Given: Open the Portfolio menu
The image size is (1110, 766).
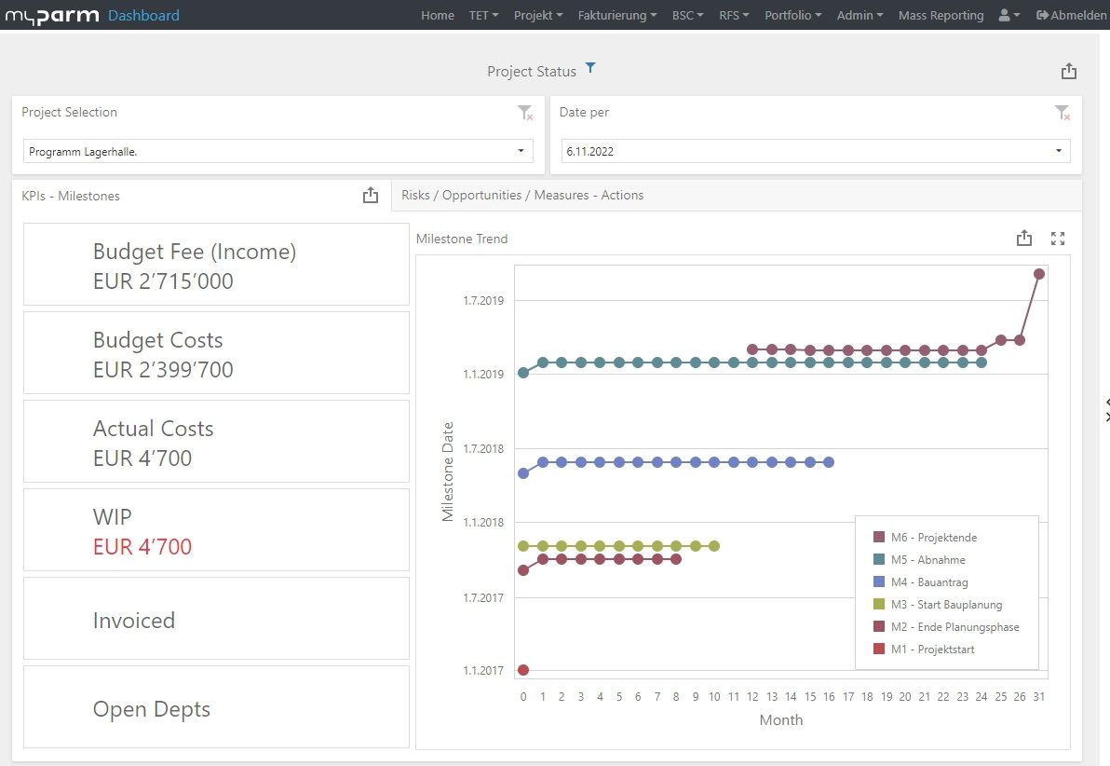Looking at the screenshot, I should point(792,15).
